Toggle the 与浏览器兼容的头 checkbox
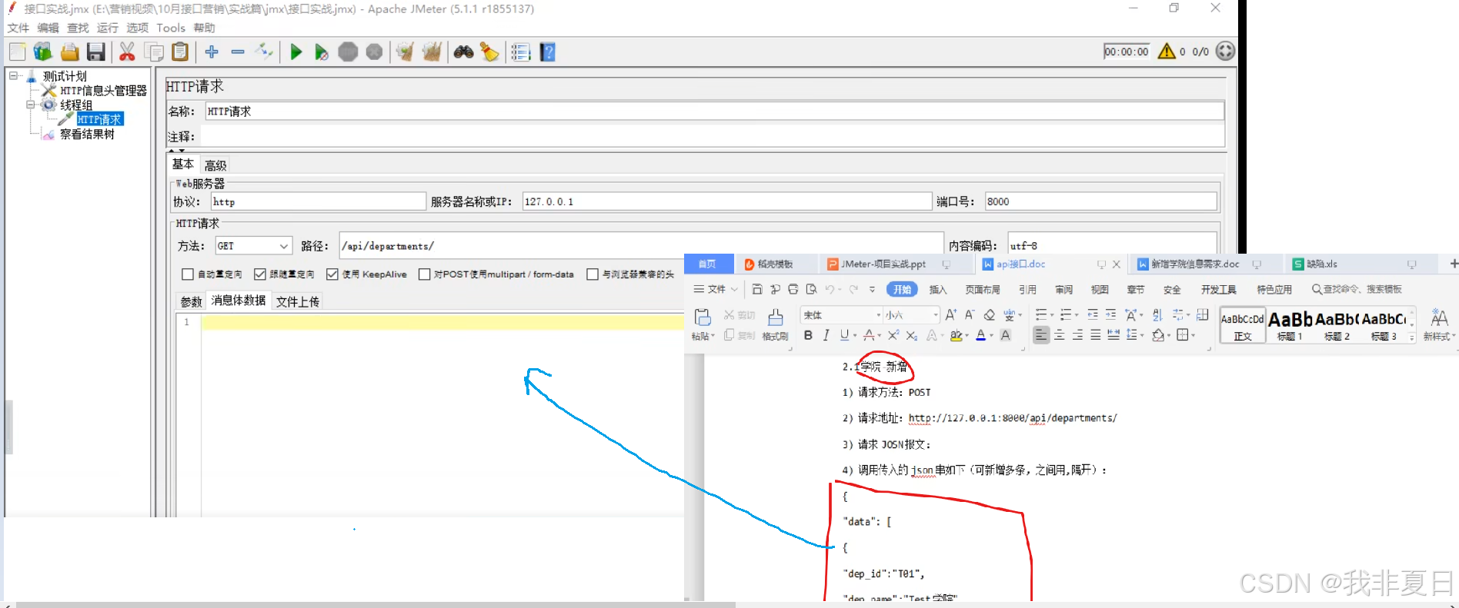The width and height of the screenshot is (1459, 608). click(593, 274)
